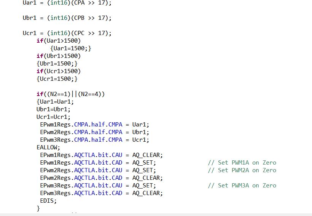Viewport: 312px width, 216px height.
Task: Click the "Set PWM2A on Zero" comment
Action: coord(242,170)
